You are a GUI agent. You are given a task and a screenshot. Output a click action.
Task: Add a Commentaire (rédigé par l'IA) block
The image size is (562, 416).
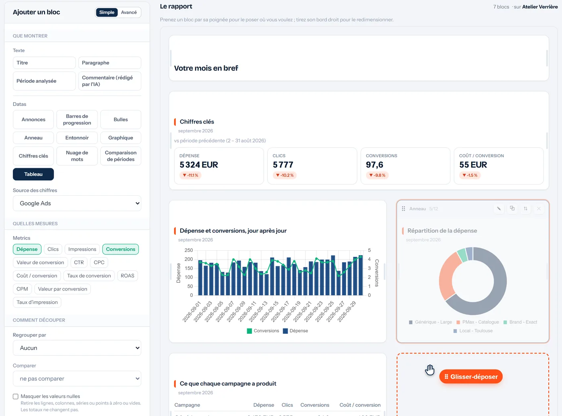[110, 81]
